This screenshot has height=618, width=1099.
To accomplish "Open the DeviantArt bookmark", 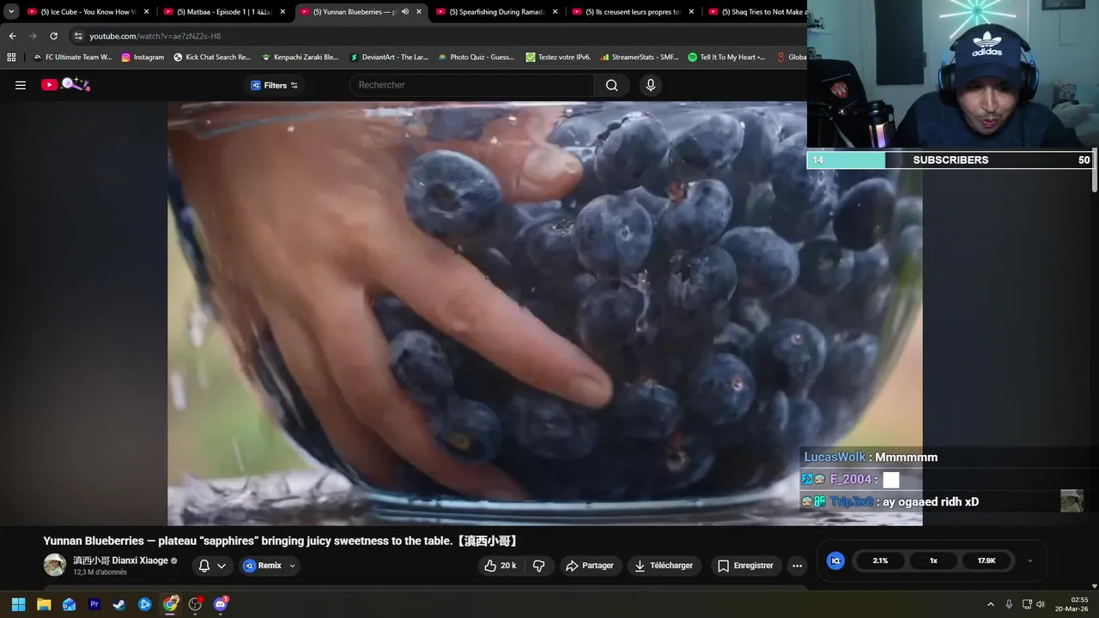I will click(x=389, y=58).
